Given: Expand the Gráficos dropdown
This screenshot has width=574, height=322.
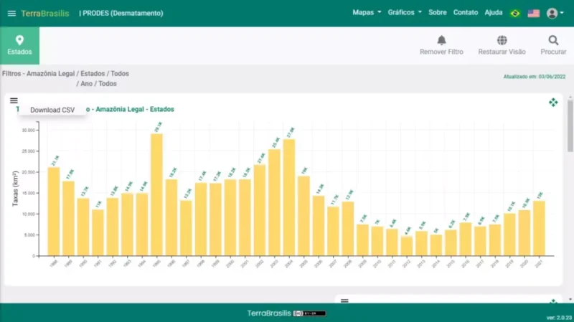Looking at the screenshot, I should (405, 13).
